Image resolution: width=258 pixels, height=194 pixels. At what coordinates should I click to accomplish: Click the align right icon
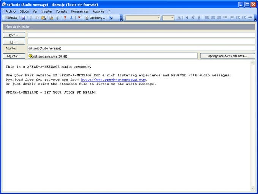219,18
